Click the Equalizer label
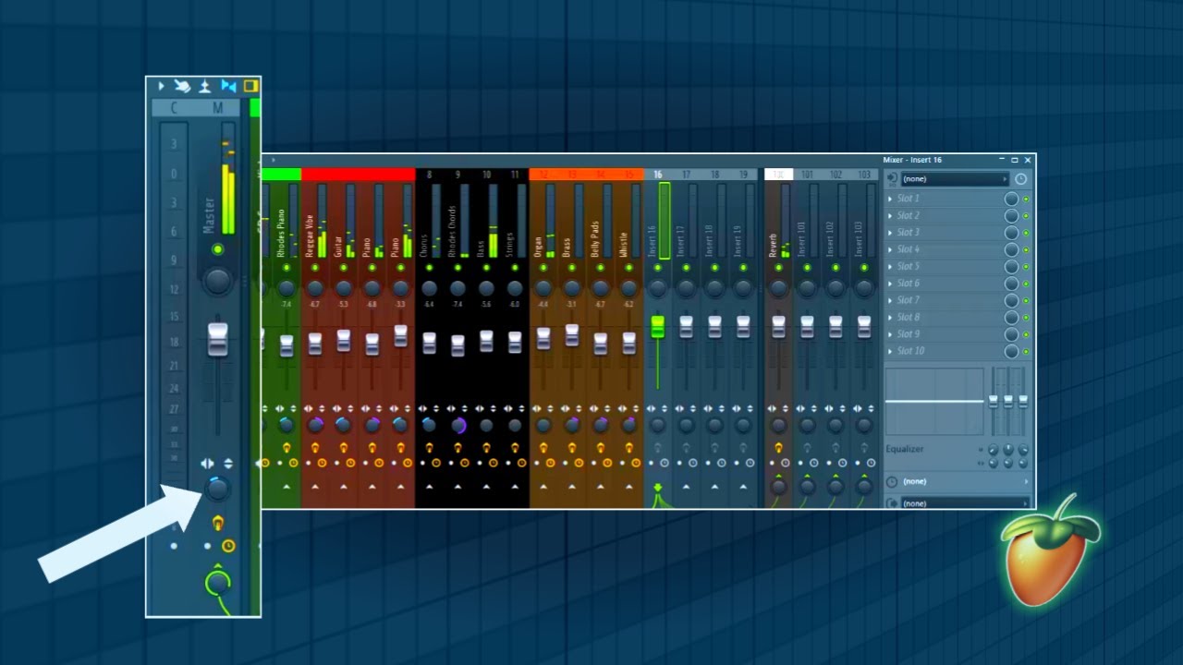The width and height of the screenshot is (1183, 665). pyautogui.click(x=905, y=449)
